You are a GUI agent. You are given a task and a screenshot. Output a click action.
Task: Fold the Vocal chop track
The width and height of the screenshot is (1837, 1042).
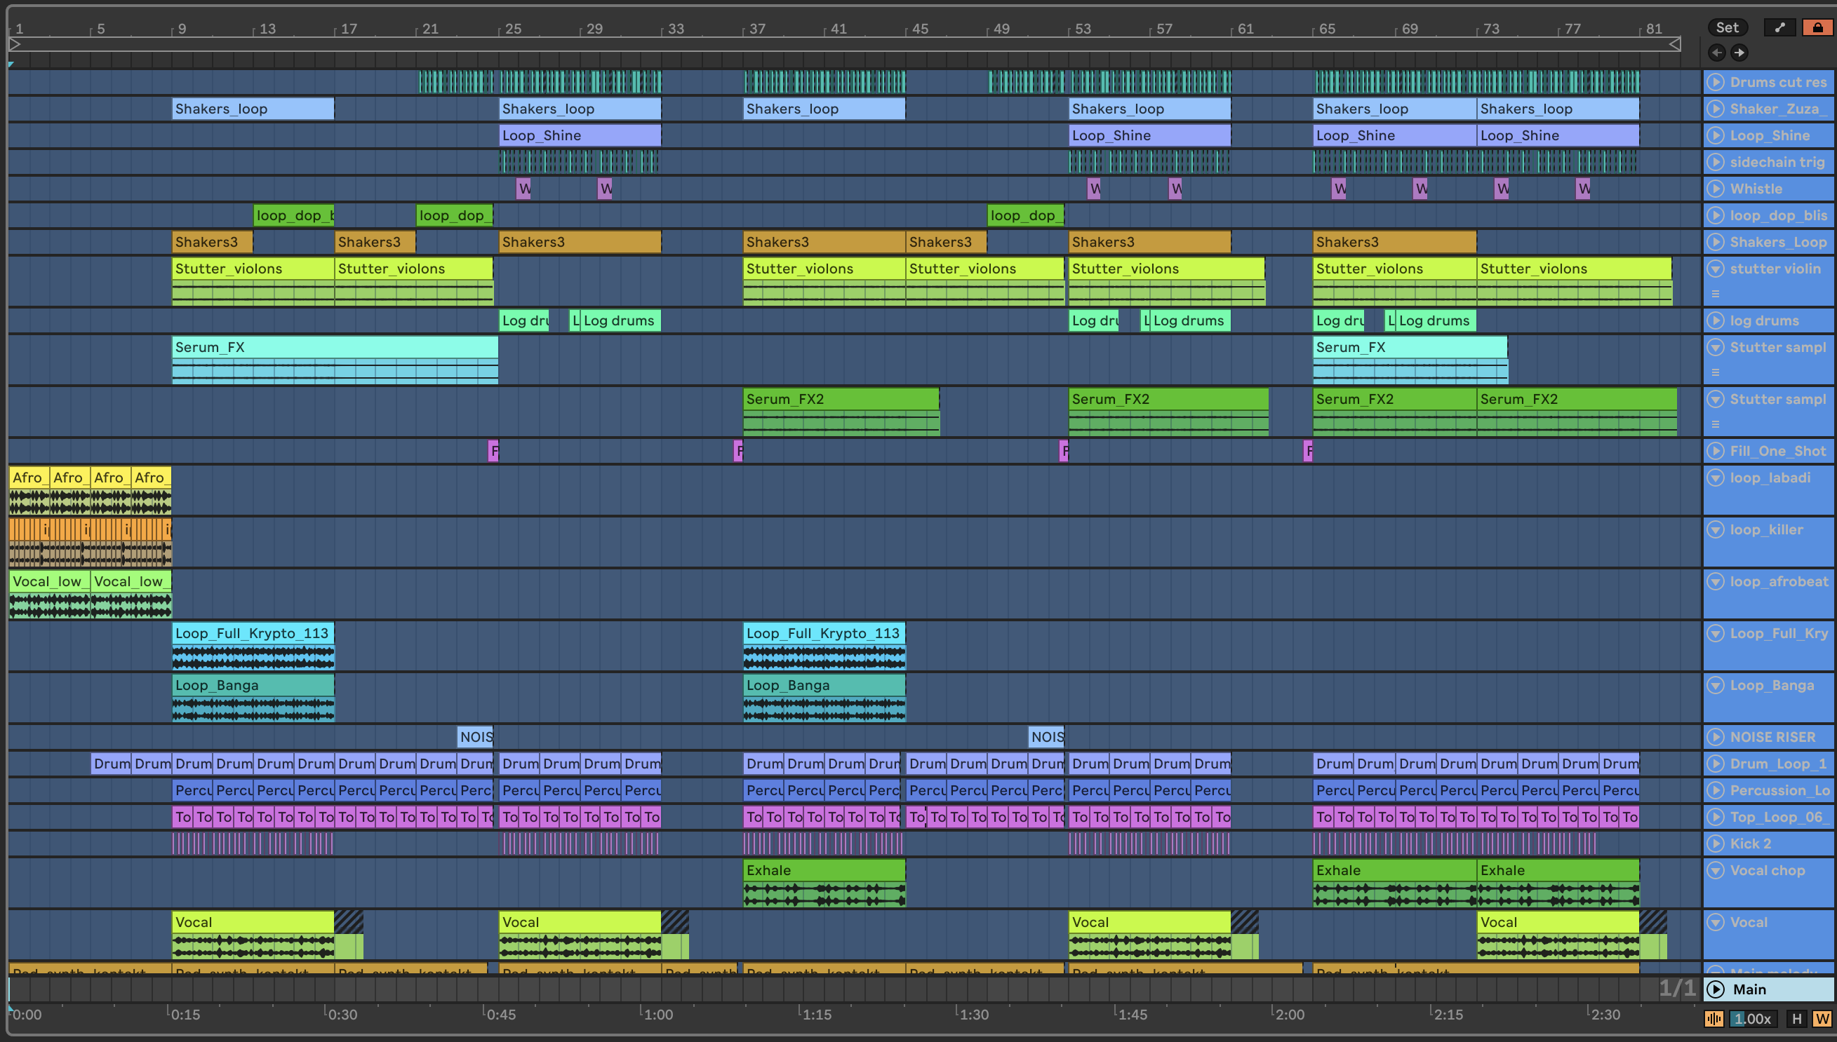(1716, 871)
